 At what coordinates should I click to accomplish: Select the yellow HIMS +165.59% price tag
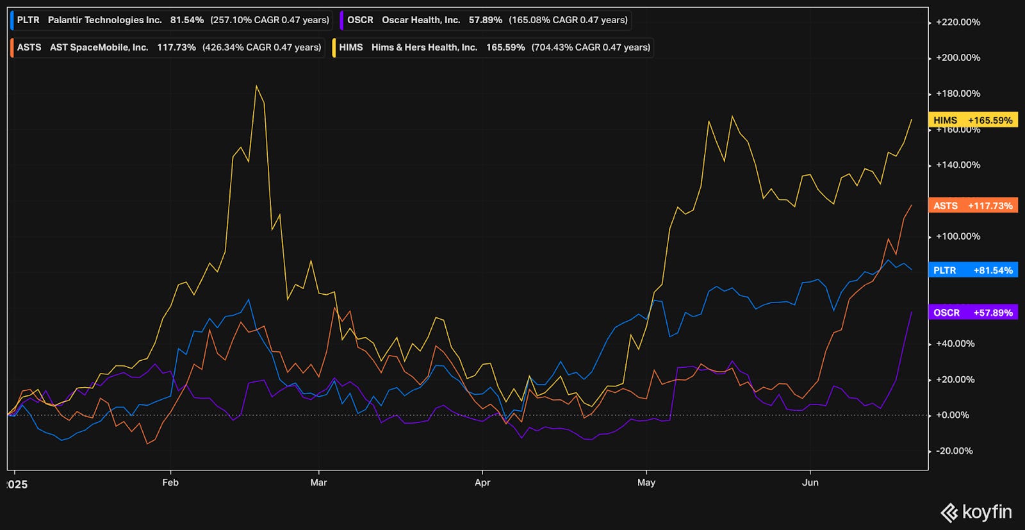(x=972, y=120)
